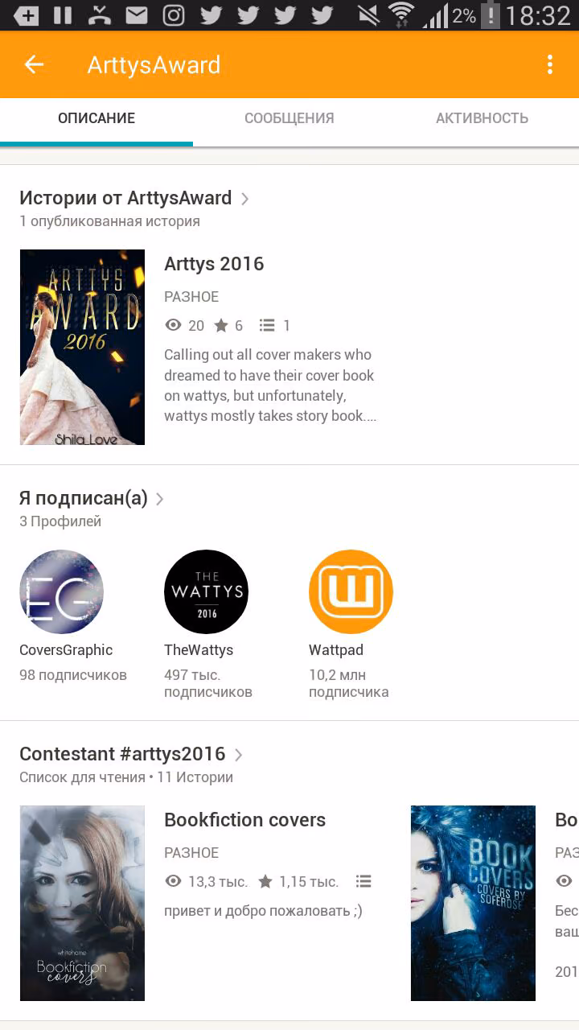Tap the first Twitter notification icon in status bar
Screen dimensions: 579x1030
(211, 14)
